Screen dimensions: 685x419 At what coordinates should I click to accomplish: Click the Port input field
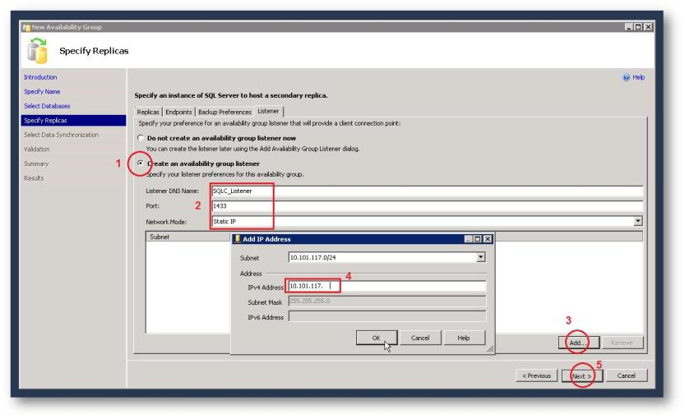(x=427, y=205)
